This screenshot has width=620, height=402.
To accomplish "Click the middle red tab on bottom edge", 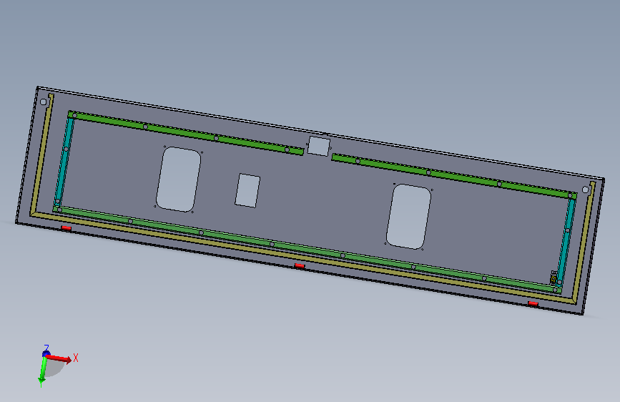I will click(x=300, y=266).
